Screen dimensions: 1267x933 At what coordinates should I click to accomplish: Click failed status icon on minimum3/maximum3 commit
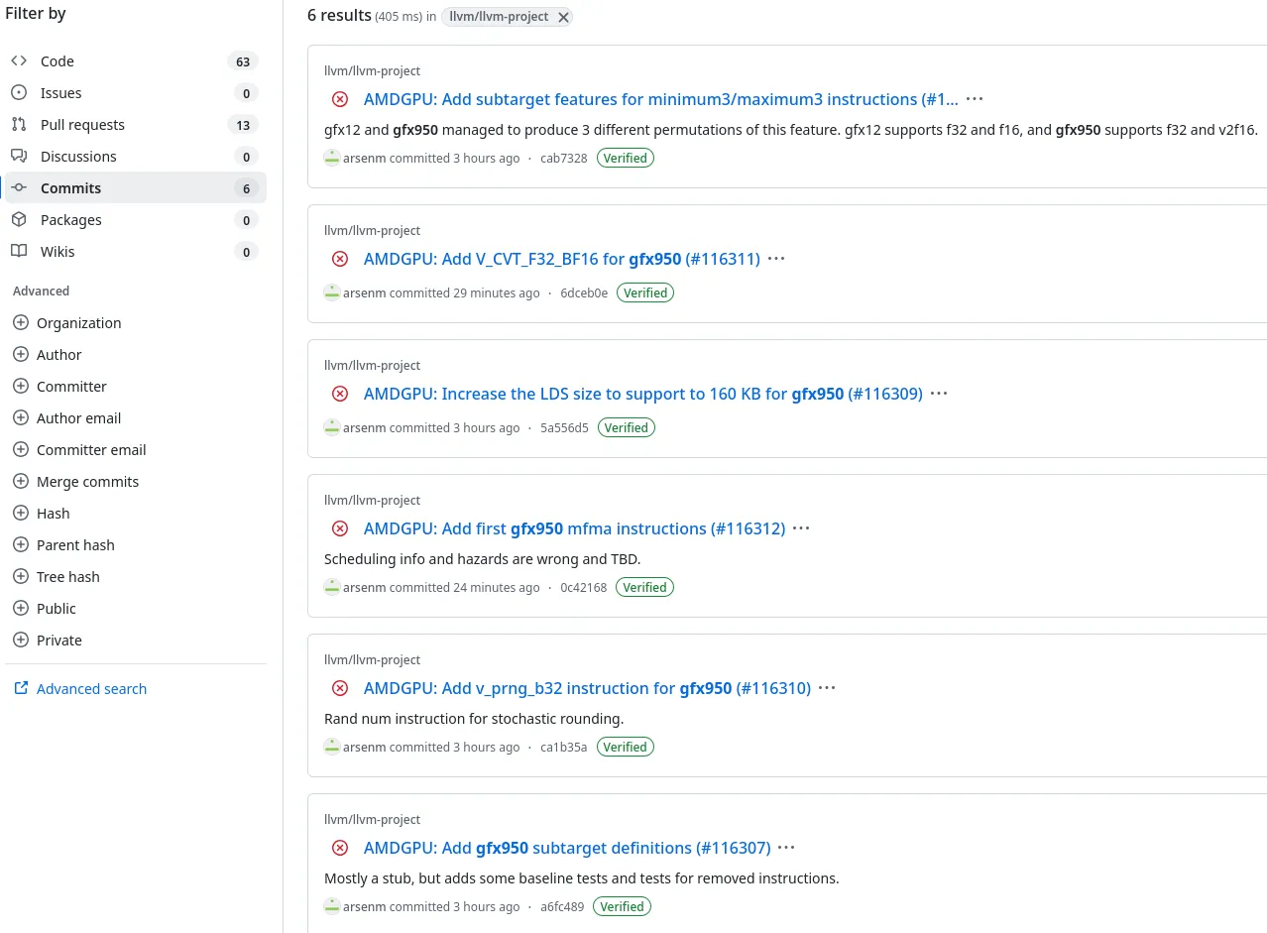click(340, 99)
